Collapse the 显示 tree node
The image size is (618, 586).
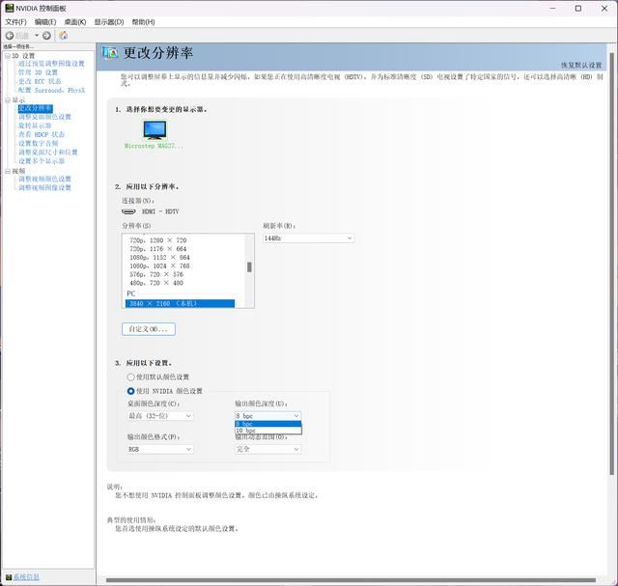6,100
